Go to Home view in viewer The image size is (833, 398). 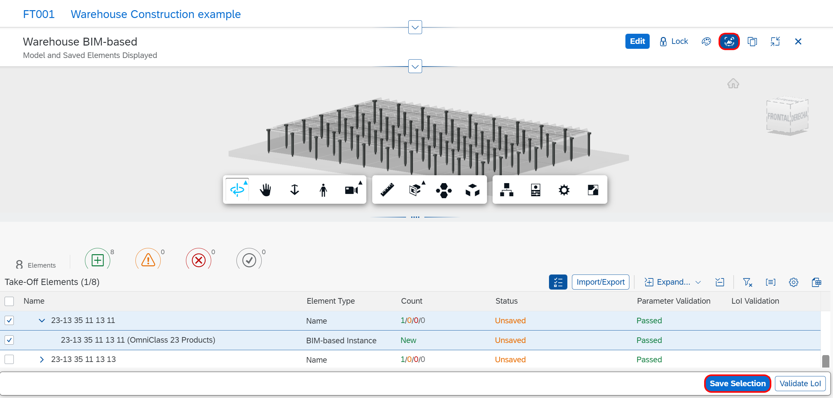pyautogui.click(x=733, y=84)
